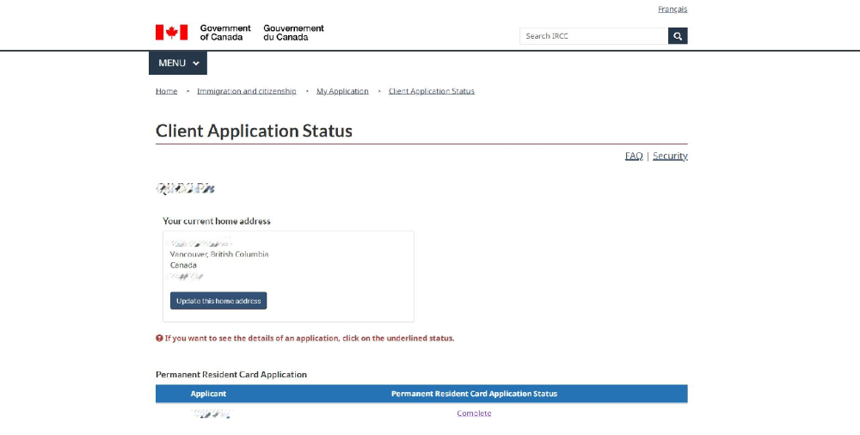This screenshot has width=860, height=435.
Task: Click Client Application Status breadcrumb link
Action: pos(431,91)
